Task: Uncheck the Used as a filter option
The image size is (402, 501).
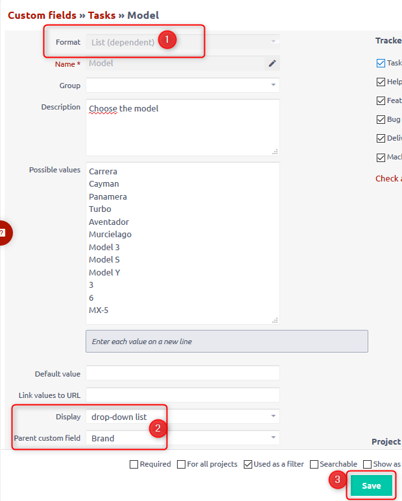Action: [x=249, y=464]
